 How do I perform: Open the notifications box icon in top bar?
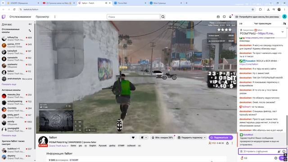pos(224,17)
